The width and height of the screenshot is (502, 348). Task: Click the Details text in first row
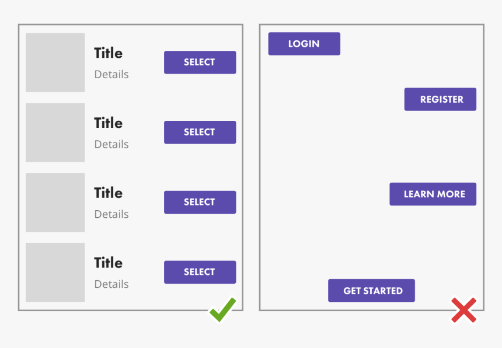(x=111, y=75)
